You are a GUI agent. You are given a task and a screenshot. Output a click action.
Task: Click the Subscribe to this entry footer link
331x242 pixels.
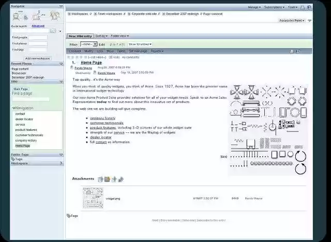(211, 220)
